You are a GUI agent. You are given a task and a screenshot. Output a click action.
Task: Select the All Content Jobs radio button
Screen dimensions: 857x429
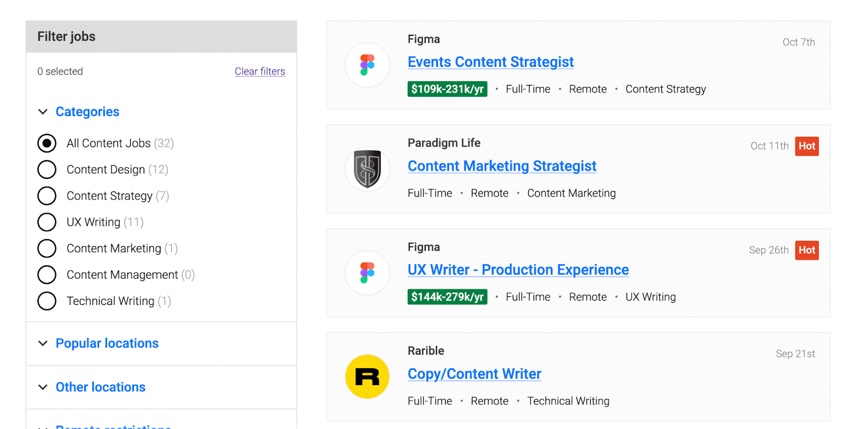(47, 143)
